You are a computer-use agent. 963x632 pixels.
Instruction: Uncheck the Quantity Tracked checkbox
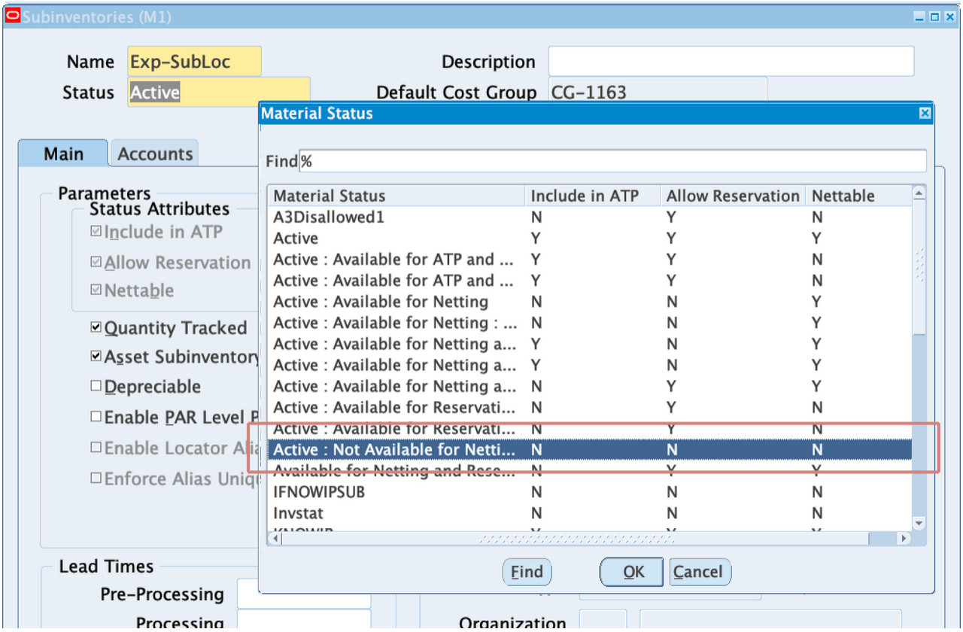click(96, 327)
